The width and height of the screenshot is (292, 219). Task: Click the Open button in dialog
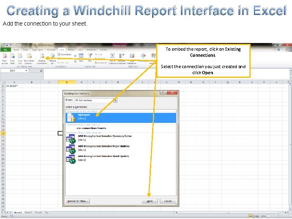[150, 201]
